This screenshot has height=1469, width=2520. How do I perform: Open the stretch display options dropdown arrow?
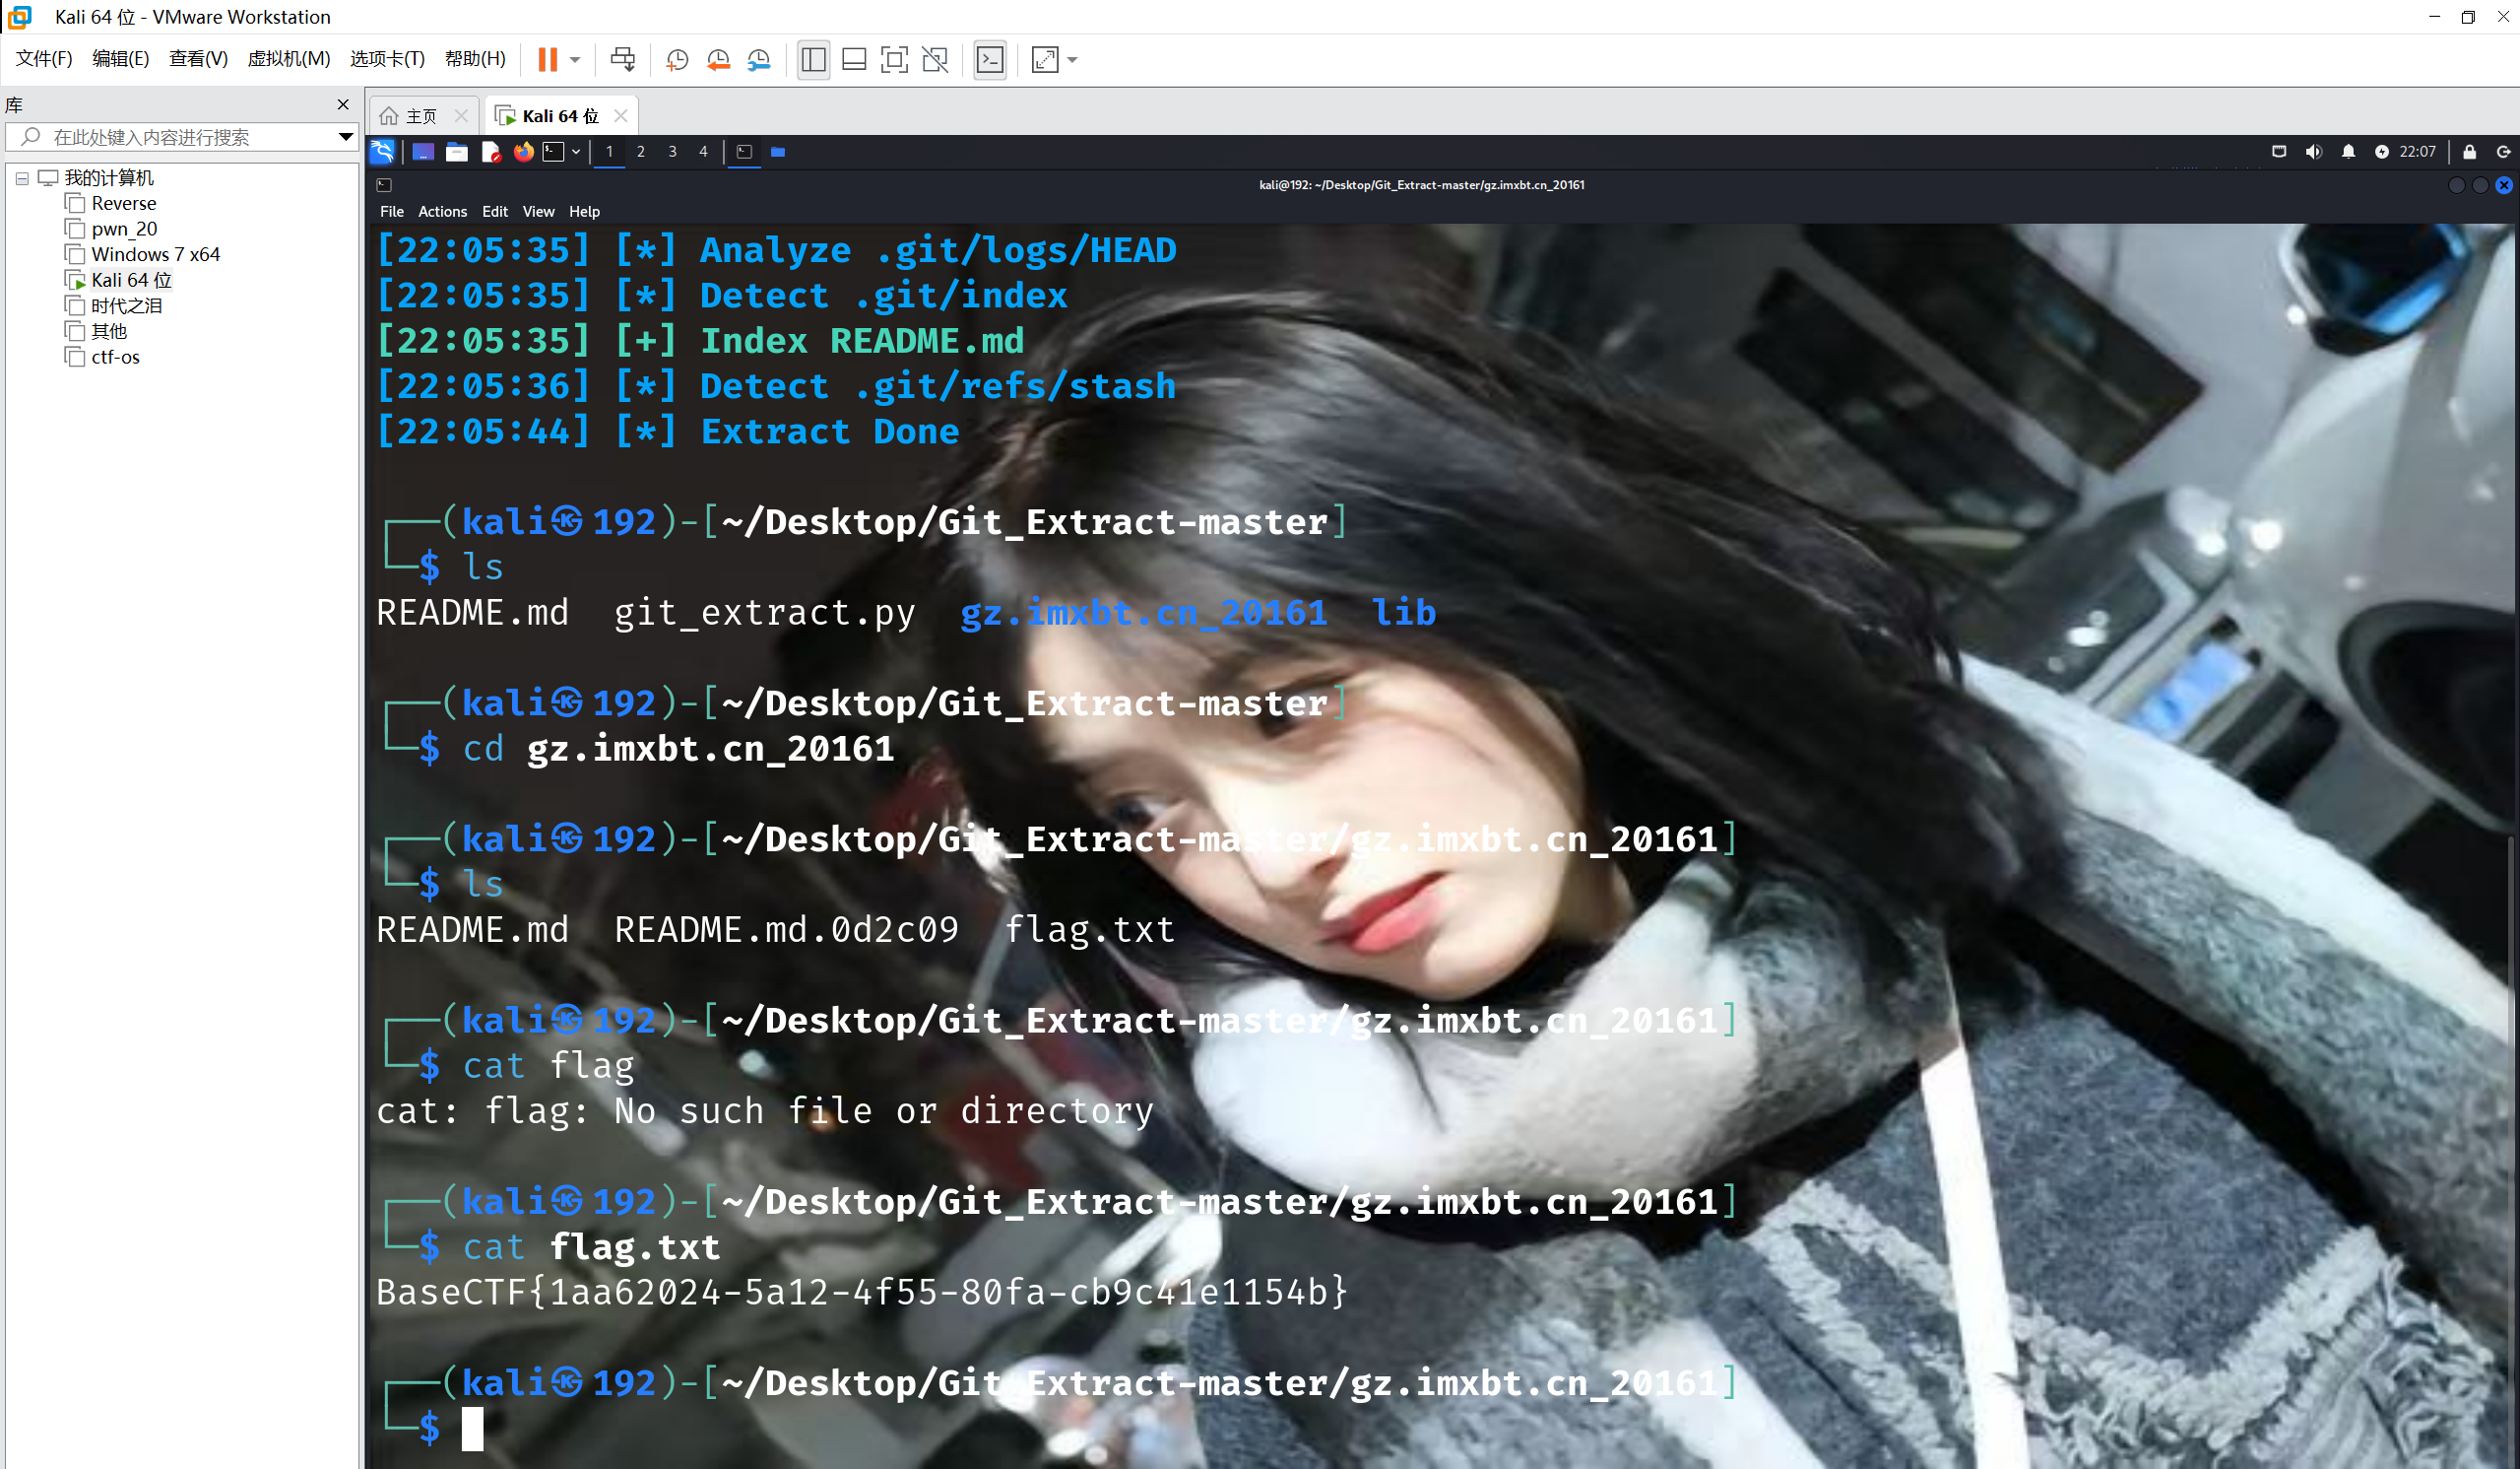point(1073,60)
